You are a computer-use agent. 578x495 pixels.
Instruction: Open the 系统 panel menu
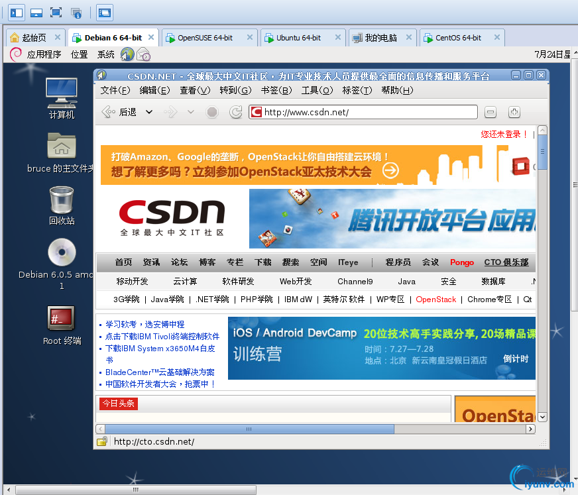105,54
